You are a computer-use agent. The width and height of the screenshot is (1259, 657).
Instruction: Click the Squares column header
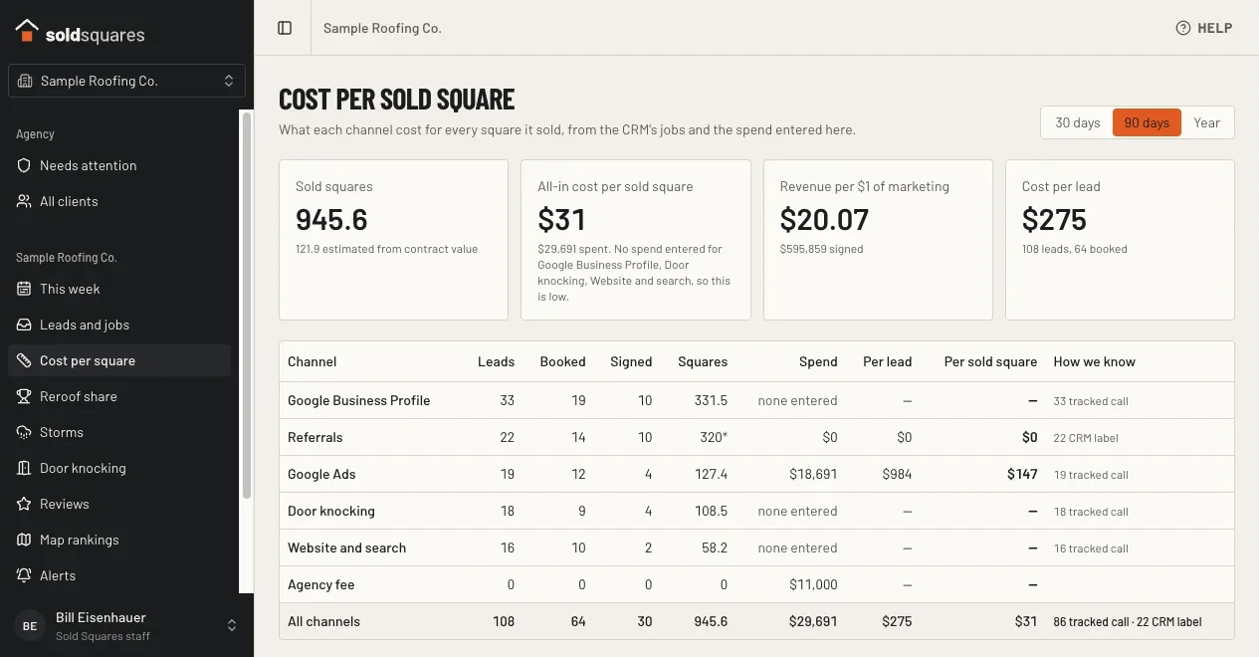[x=703, y=361]
